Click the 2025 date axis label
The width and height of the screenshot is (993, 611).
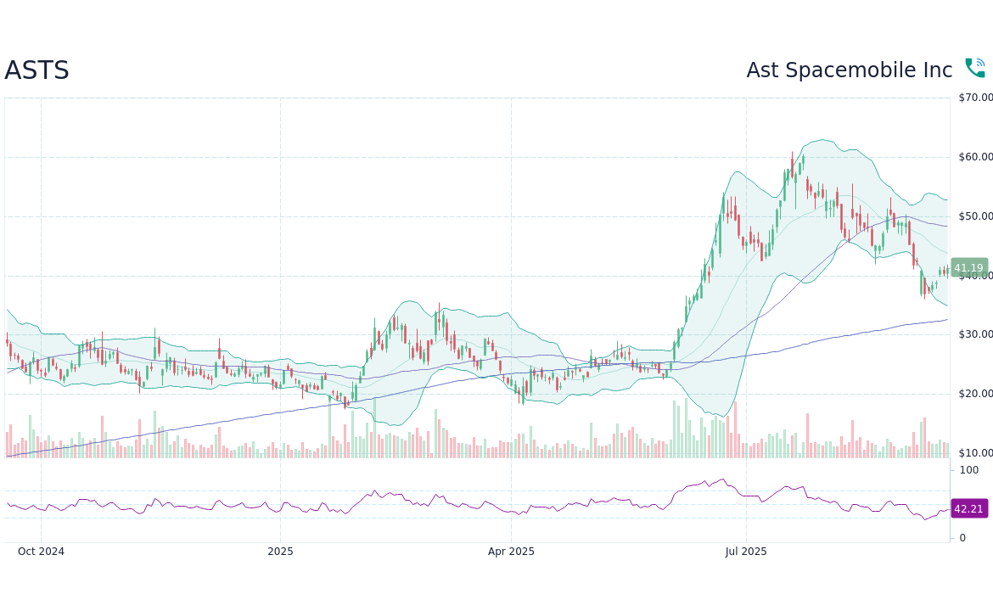pyautogui.click(x=281, y=552)
